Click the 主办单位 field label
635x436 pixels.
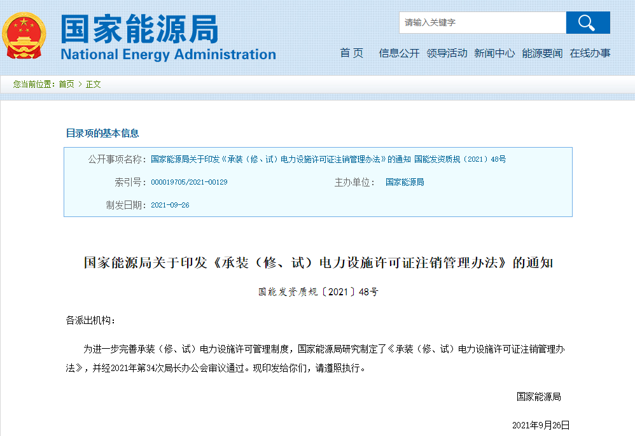[355, 182]
